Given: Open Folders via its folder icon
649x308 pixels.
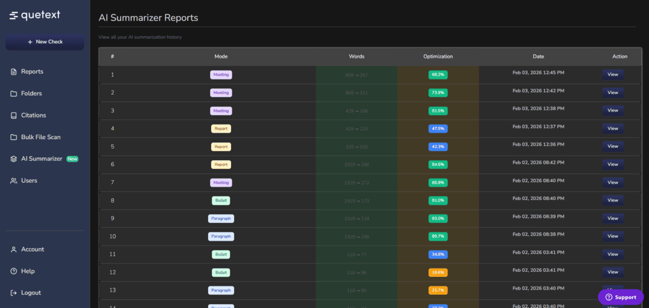Looking at the screenshot, I should pyautogui.click(x=13, y=94).
